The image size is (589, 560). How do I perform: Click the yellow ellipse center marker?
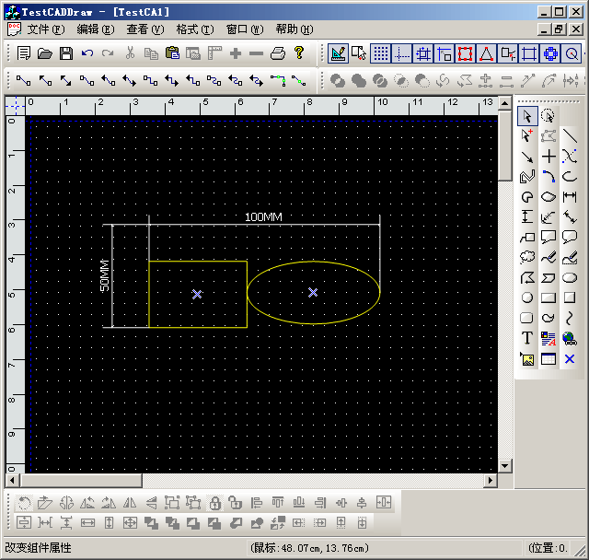click(313, 292)
